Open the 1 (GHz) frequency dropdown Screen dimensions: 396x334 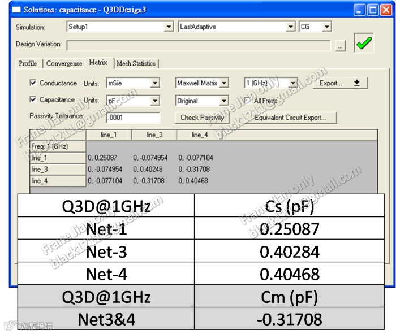pos(293,83)
